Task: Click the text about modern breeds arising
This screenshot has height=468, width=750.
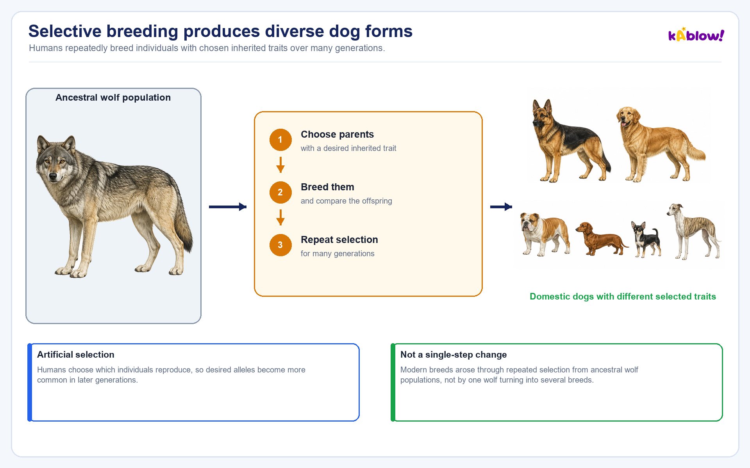Action: (519, 375)
